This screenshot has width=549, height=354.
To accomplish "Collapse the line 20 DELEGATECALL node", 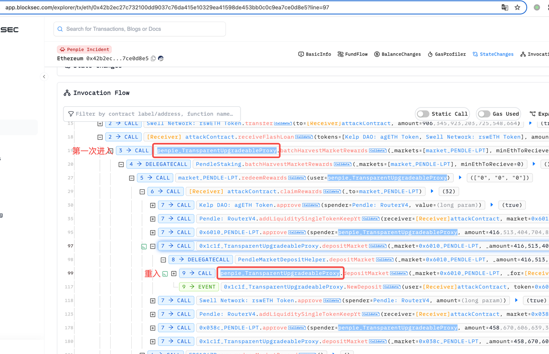I will 121,164.
